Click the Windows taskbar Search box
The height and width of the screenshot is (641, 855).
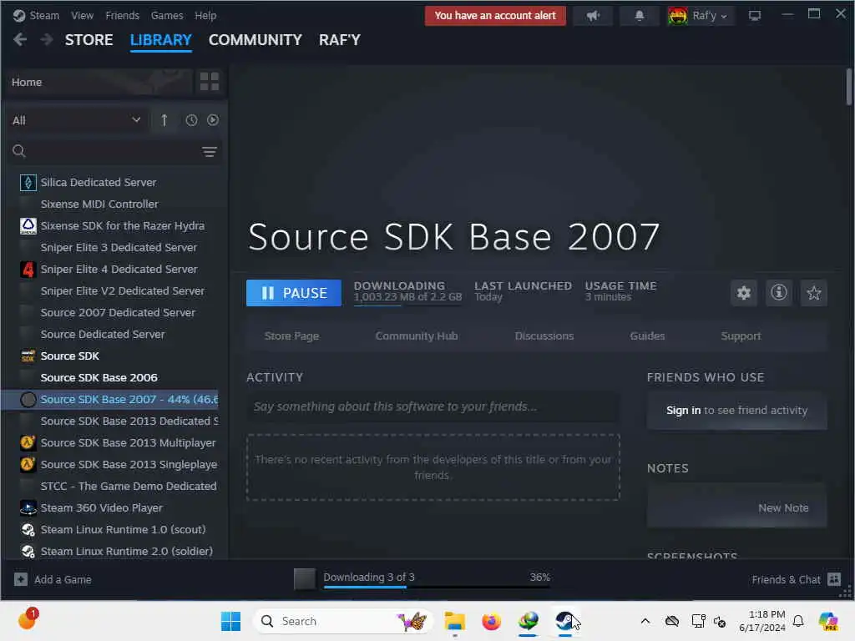click(x=342, y=621)
